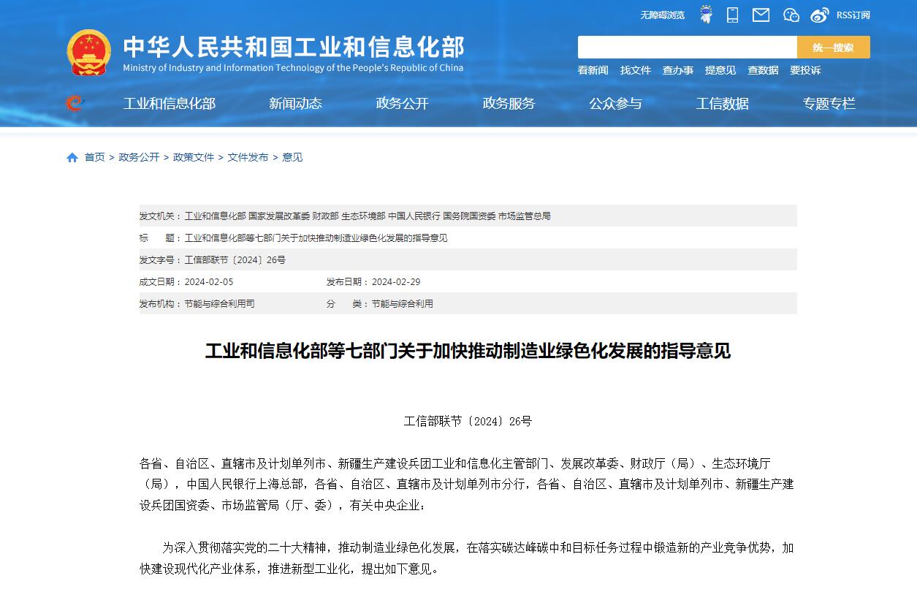The image size is (917, 592).
Task: Open the robot assistant icon
Action: point(706,15)
